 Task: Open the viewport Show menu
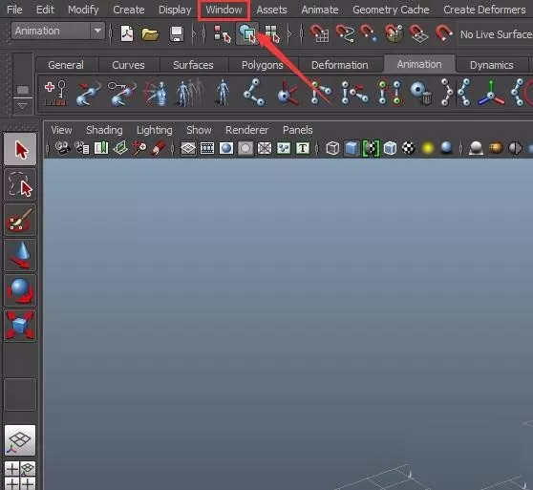[199, 130]
